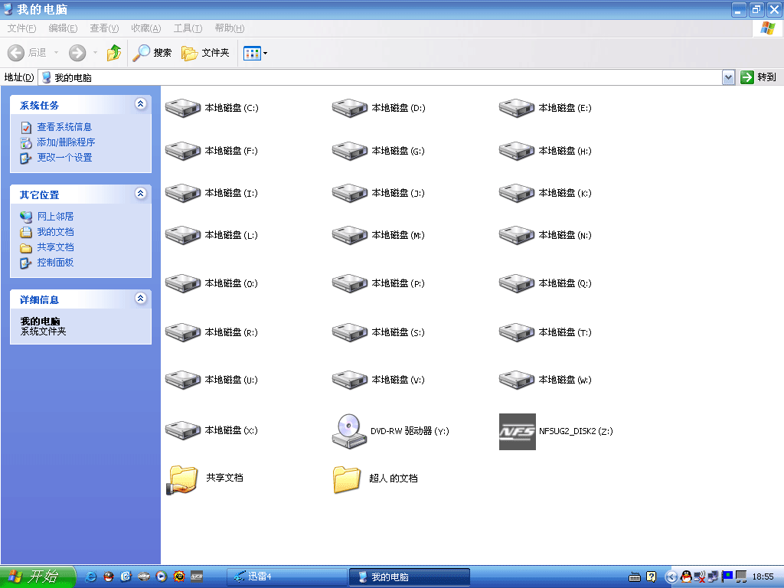Image resolution: width=784 pixels, height=588 pixels.
Task: Collapse the 其它位置 panel section
Action: tap(140, 194)
